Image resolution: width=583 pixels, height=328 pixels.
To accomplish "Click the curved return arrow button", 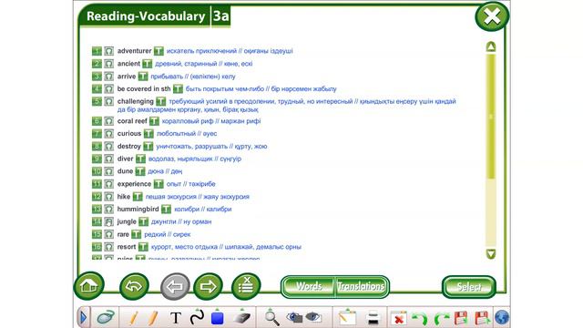I will point(134,286).
